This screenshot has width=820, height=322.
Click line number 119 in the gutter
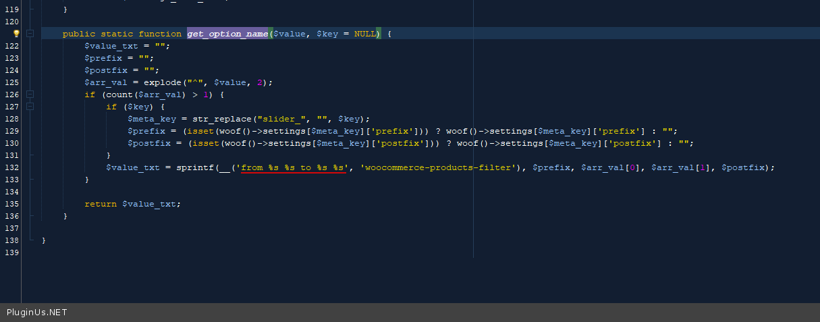coord(11,10)
